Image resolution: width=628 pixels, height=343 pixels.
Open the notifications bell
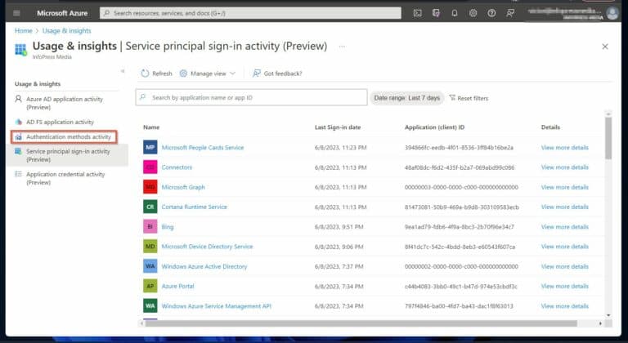pyautogui.click(x=455, y=13)
